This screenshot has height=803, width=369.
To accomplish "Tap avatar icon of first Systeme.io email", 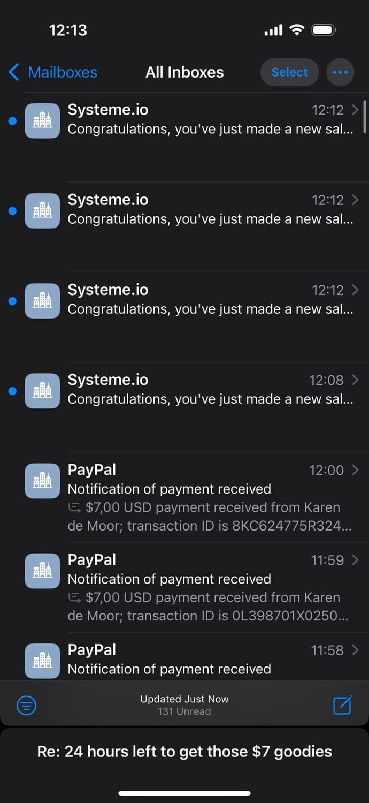I will click(42, 121).
